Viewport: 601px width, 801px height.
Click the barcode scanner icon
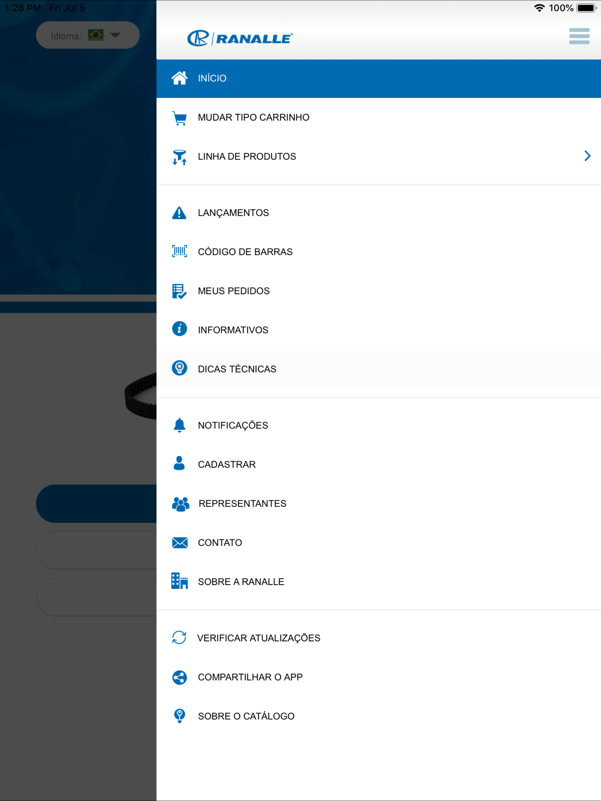point(179,251)
